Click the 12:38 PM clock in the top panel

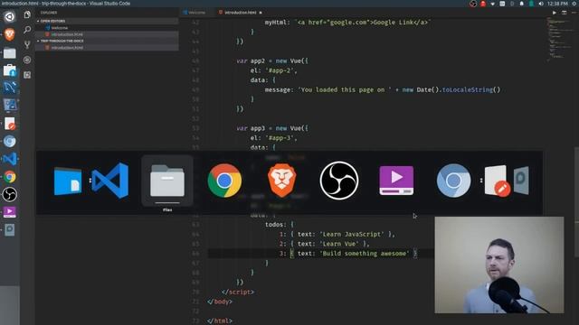(x=557, y=4)
